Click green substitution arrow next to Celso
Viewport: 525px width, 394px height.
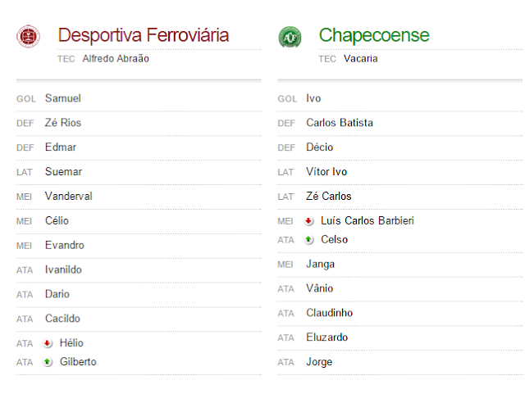point(308,239)
